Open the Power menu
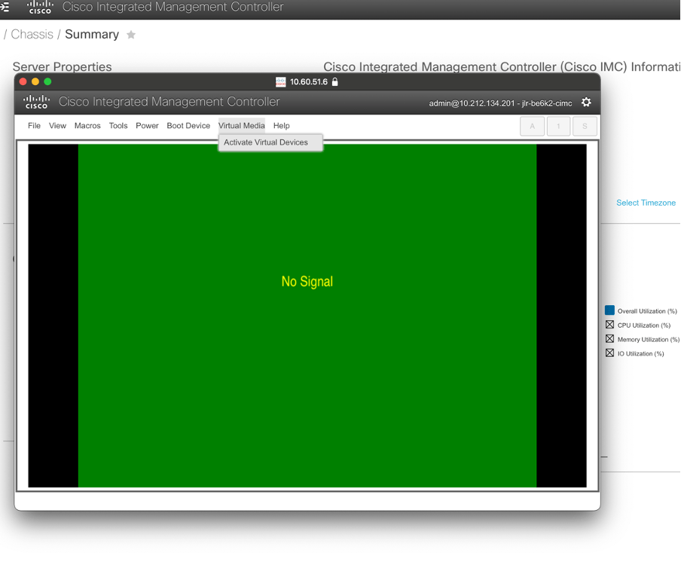 click(147, 126)
